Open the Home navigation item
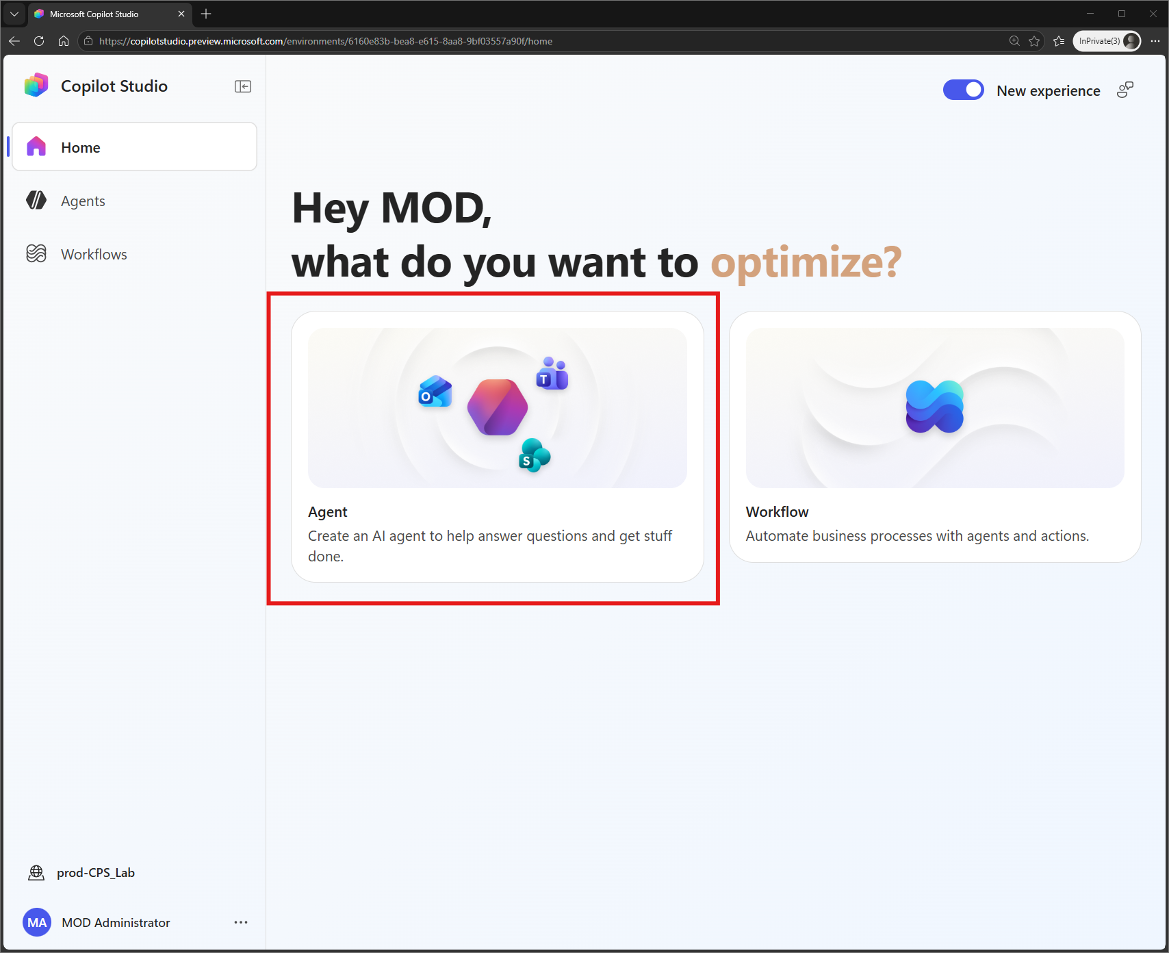Screen dimensions: 1169x953 click(135, 147)
